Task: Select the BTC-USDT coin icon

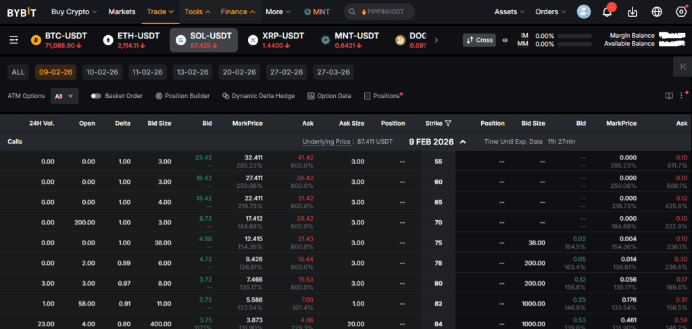Action: 36,40
